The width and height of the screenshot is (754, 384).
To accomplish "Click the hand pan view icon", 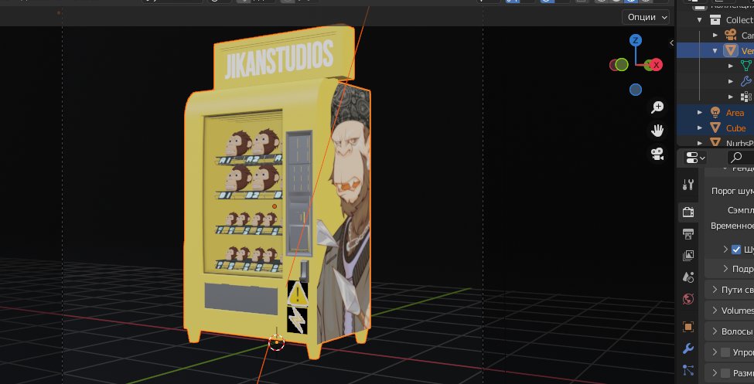I will point(657,131).
